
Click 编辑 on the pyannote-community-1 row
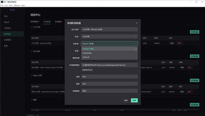(182, 92)
